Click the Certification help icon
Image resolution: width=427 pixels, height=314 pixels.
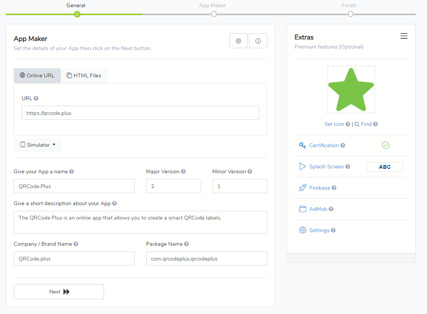click(x=343, y=145)
